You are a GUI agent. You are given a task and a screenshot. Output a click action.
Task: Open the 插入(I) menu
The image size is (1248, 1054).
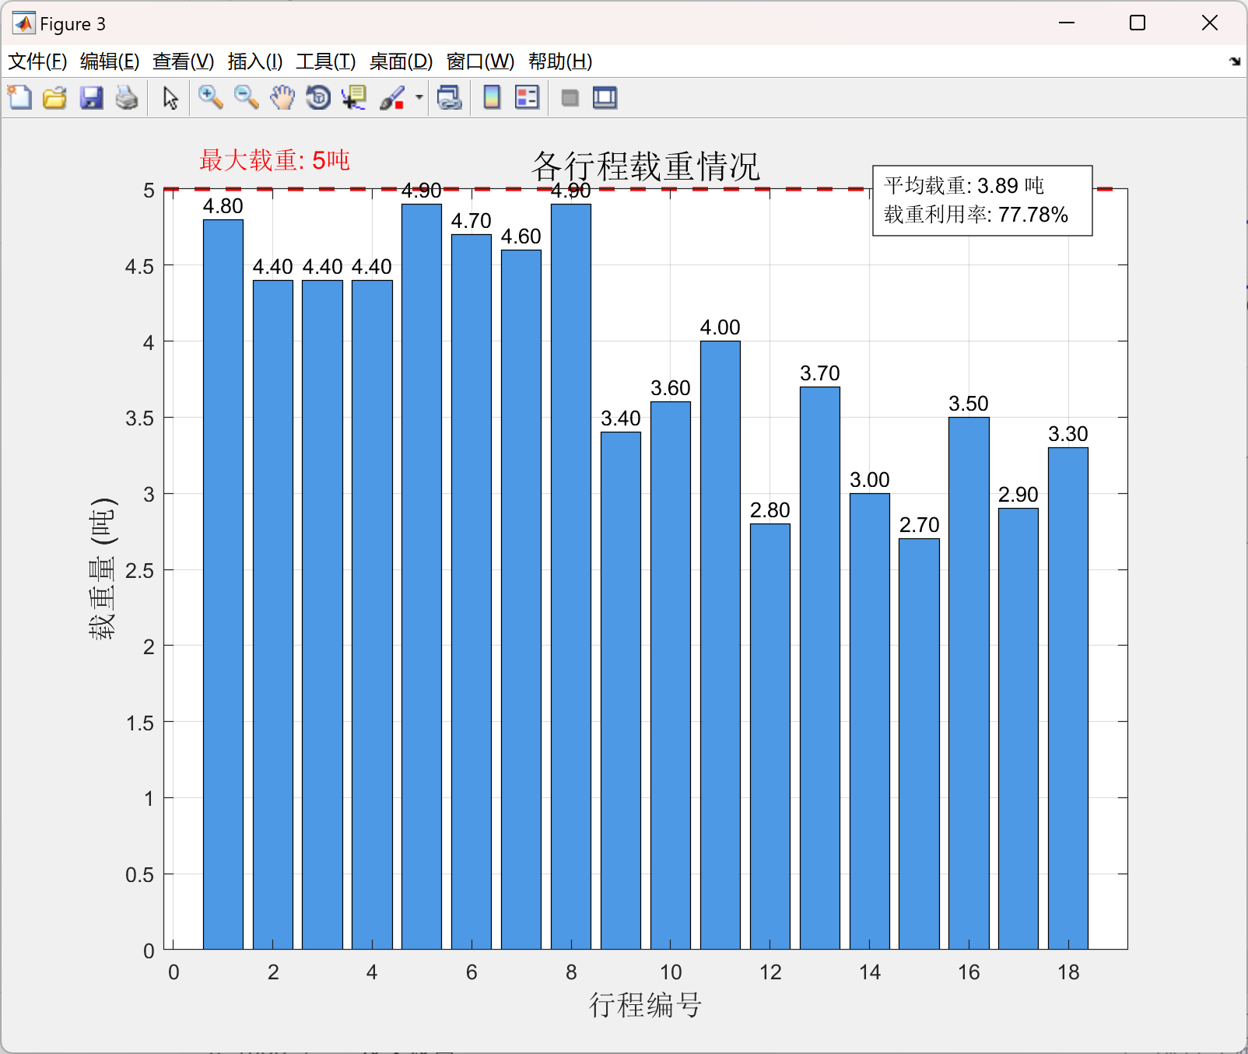(x=255, y=61)
